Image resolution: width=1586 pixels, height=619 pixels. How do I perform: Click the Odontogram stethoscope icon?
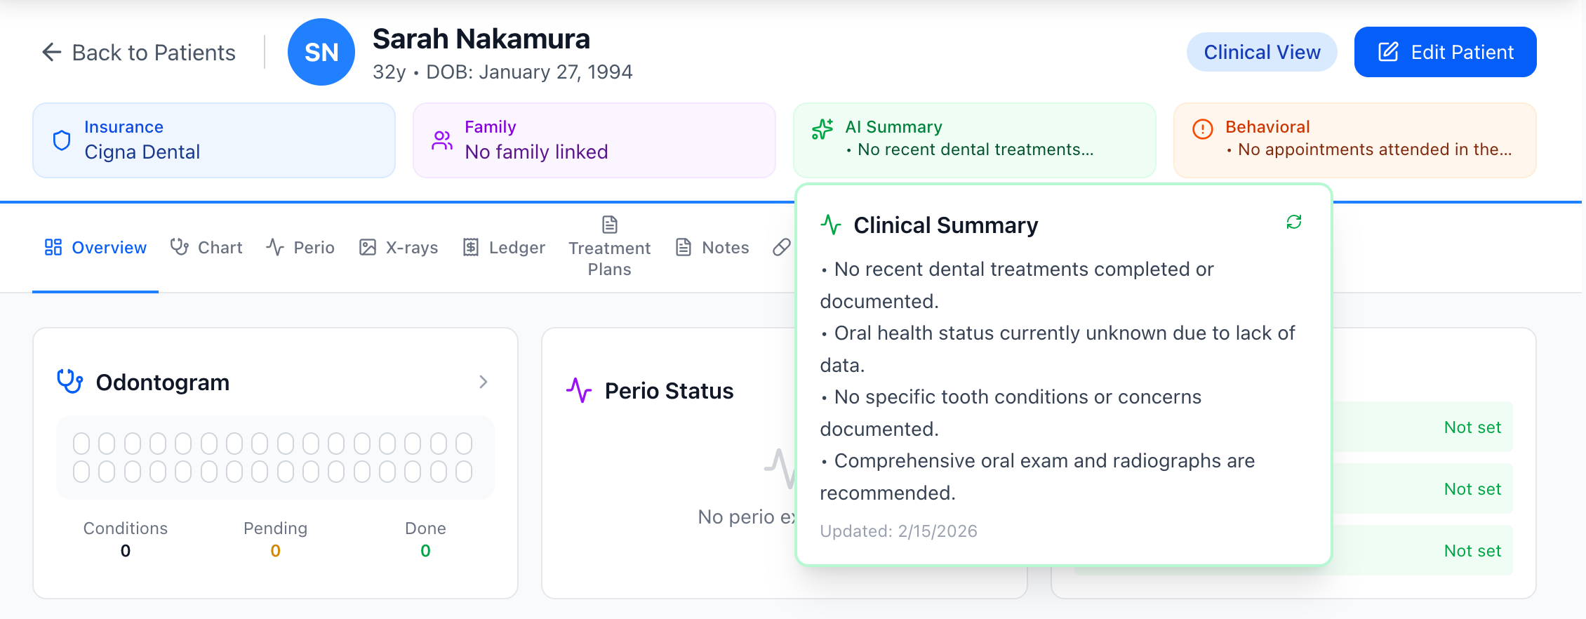[69, 381]
